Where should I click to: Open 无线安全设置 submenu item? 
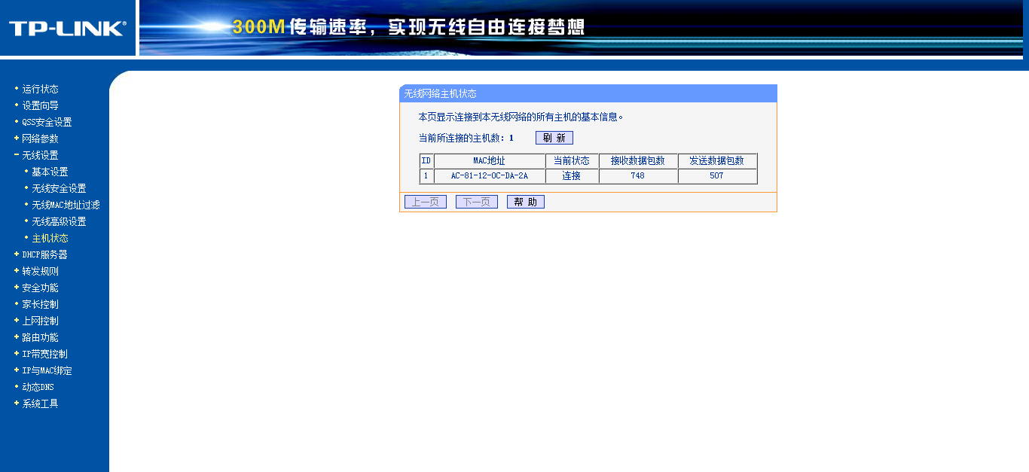point(59,188)
